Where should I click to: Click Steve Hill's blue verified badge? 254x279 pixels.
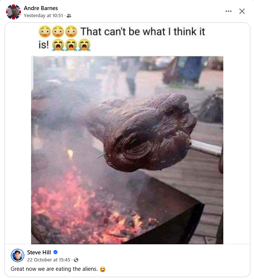pos(55,252)
